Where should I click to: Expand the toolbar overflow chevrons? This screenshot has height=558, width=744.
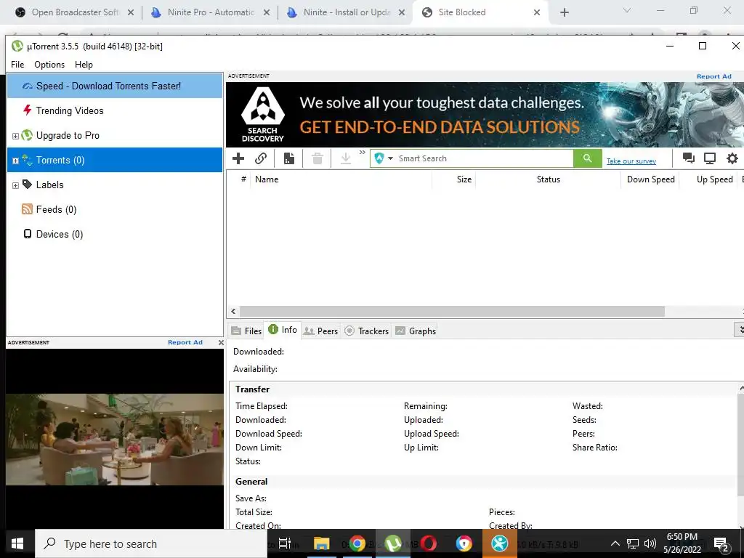[x=363, y=153]
